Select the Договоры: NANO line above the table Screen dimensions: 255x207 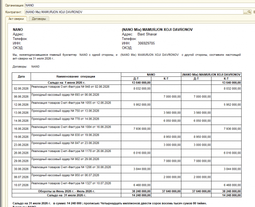(26, 67)
